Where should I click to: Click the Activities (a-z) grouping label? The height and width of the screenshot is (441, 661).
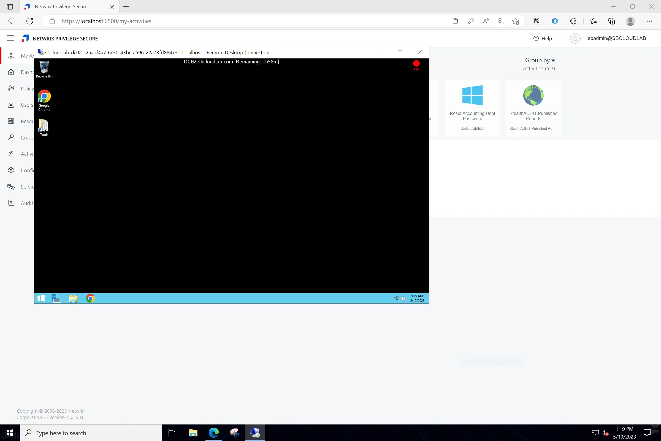pyautogui.click(x=539, y=68)
